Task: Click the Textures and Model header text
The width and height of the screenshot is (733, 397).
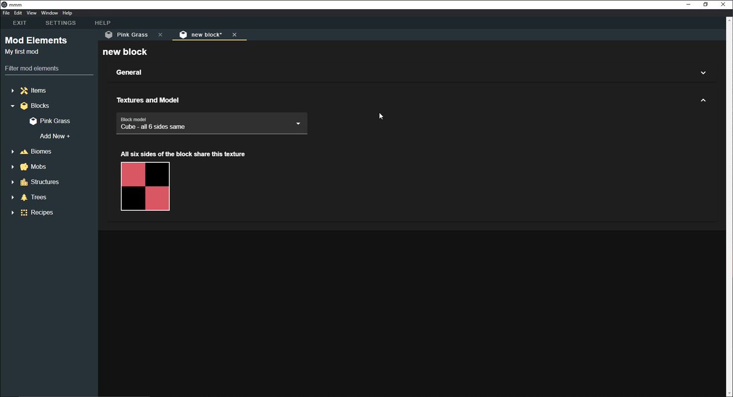Action: point(147,100)
